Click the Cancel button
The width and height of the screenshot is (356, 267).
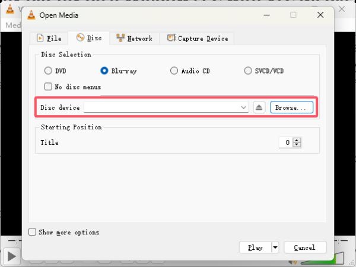(305, 247)
